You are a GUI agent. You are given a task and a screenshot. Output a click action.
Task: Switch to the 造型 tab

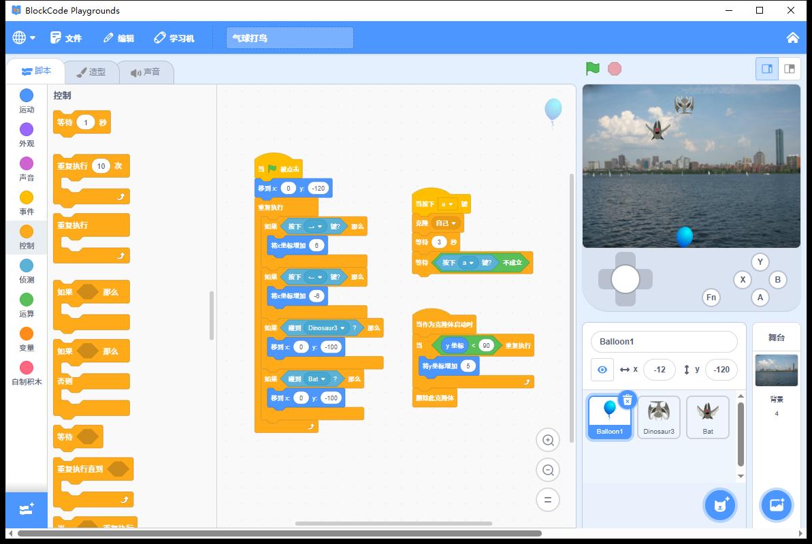click(91, 72)
